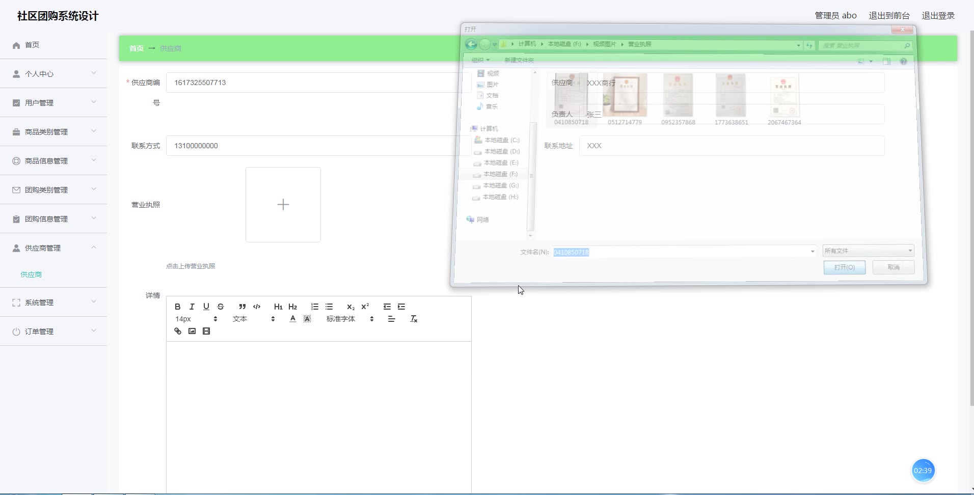Expand 商品信息管理 menu
The image size is (974, 495).
[x=53, y=161]
